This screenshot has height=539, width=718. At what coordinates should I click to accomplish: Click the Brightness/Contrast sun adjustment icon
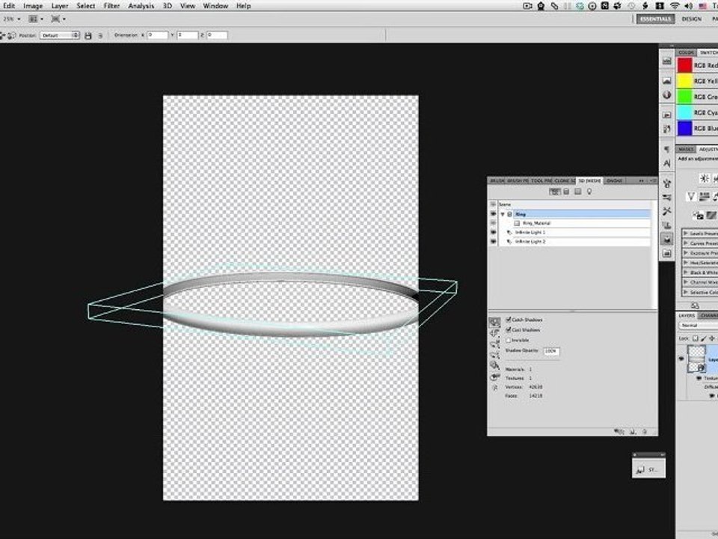(x=705, y=178)
